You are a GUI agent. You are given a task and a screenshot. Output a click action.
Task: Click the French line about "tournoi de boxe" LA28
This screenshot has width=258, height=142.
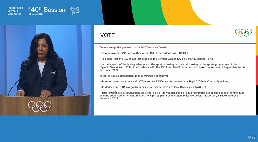(x=153, y=87)
